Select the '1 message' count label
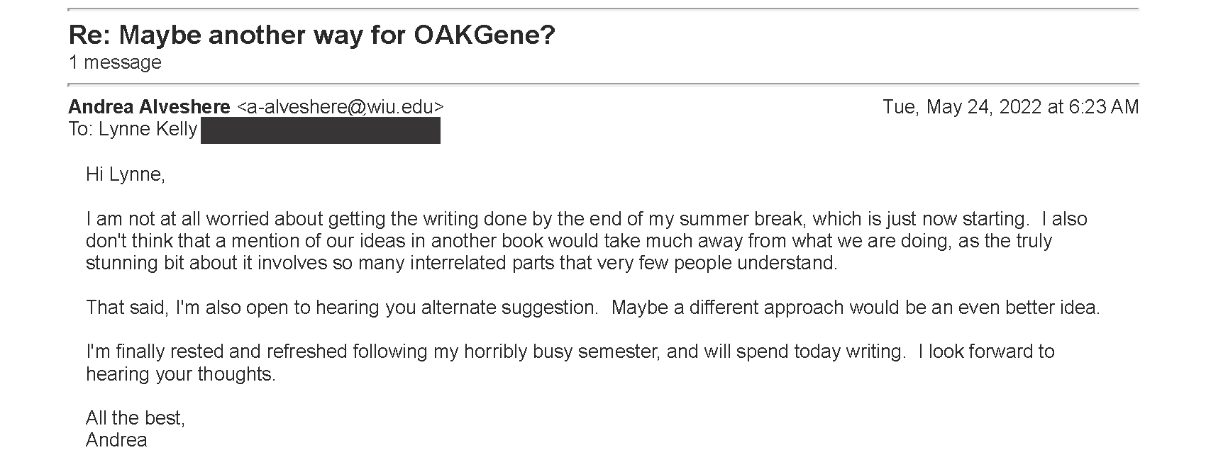This screenshot has height=472, width=1206. [115, 62]
